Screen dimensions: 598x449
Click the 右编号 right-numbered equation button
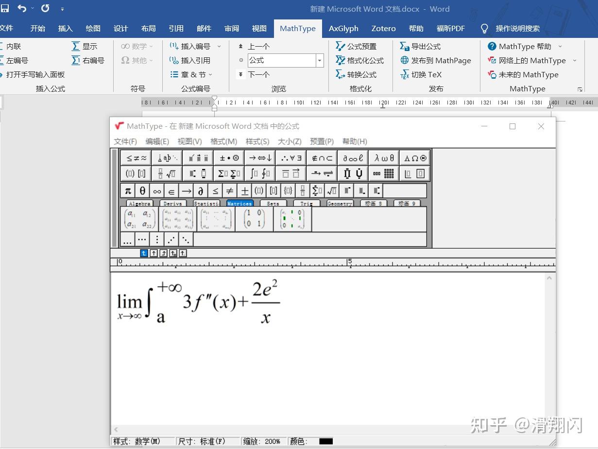88,60
